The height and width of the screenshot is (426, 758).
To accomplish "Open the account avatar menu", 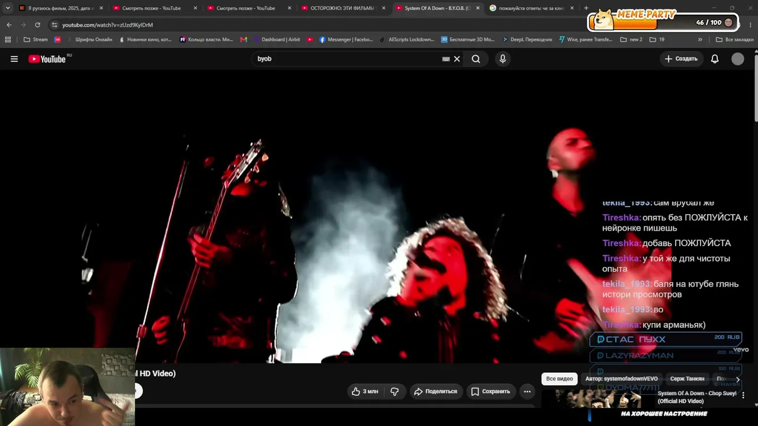I will [x=738, y=59].
